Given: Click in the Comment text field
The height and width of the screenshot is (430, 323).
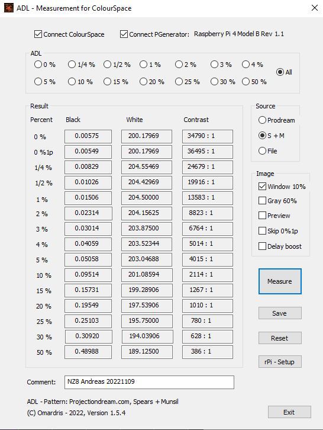Looking at the screenshot, I should tap(149, 382).
